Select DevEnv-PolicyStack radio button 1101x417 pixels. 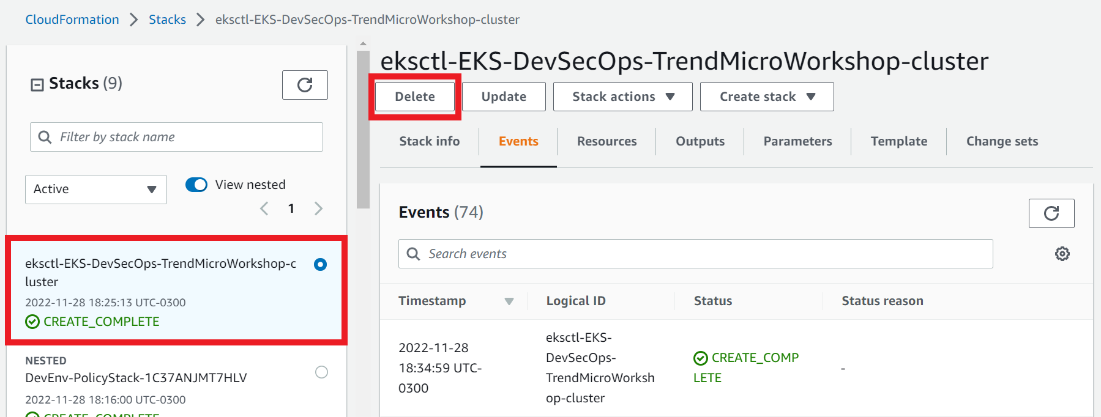[x=321, y=372]
